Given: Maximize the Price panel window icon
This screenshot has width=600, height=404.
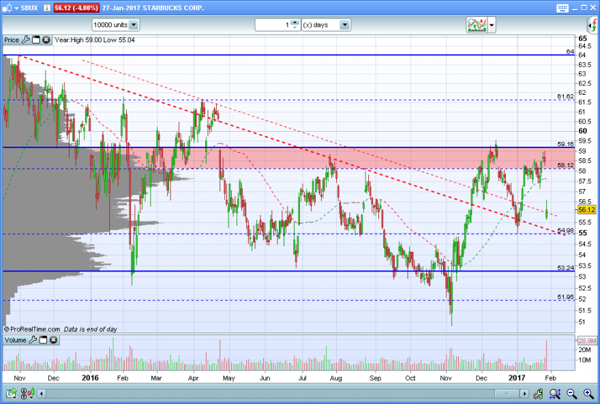Looking at the screenshot, I should click(36, 40).
